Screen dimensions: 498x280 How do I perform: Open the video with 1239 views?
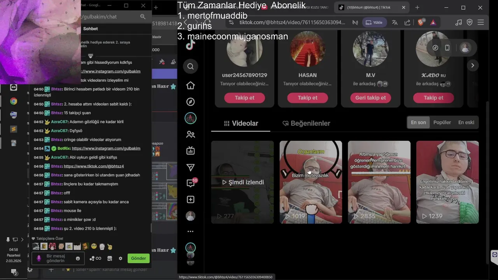point(447,182)
